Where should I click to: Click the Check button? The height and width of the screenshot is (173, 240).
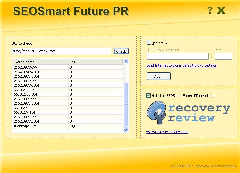[121, 51]
